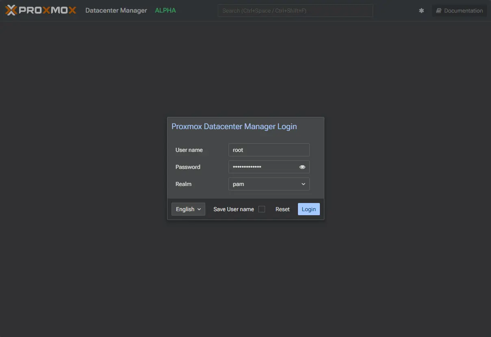Screen dimensions: 491x337
Task: Toggle password visibility in the Password field
Action: [302, 166]
